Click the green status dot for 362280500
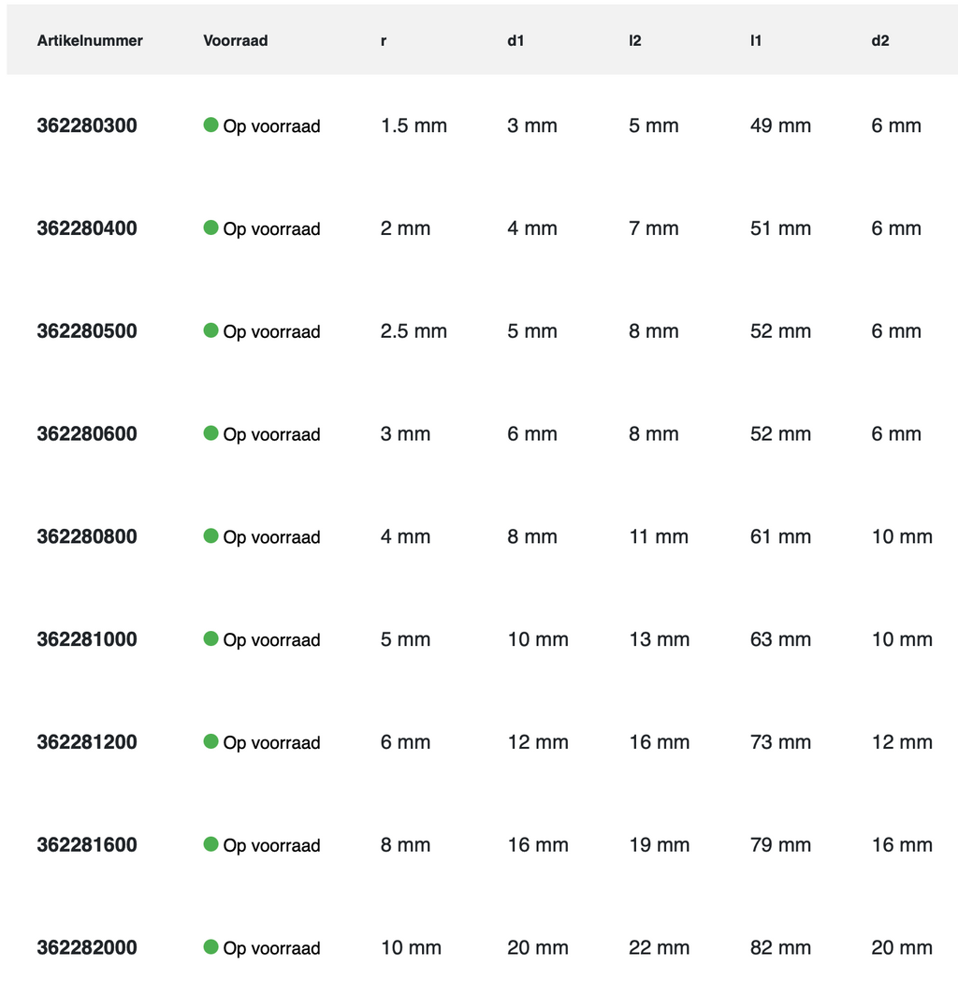 tap(210, 330)
